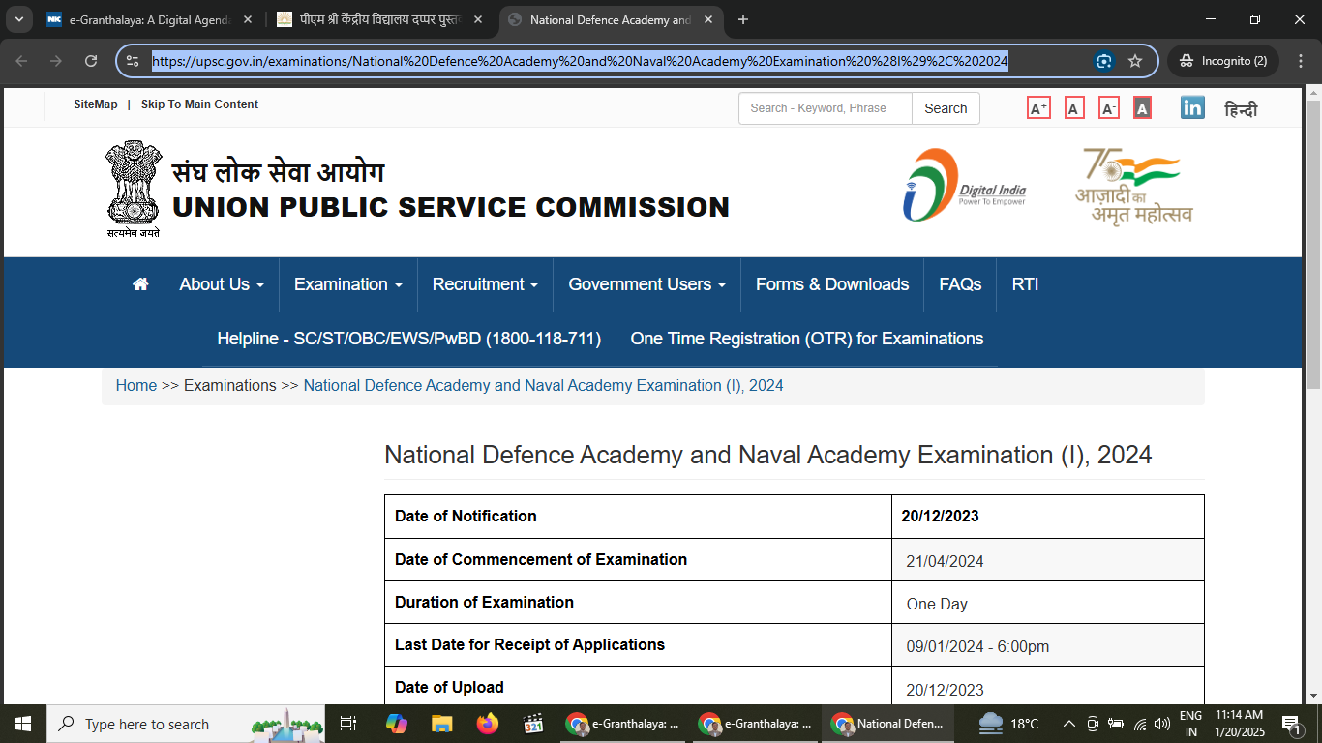Open Chrome menu three dots
Image resolution: width=1322 pixels, height=743 pixels.
(1299, 61)
